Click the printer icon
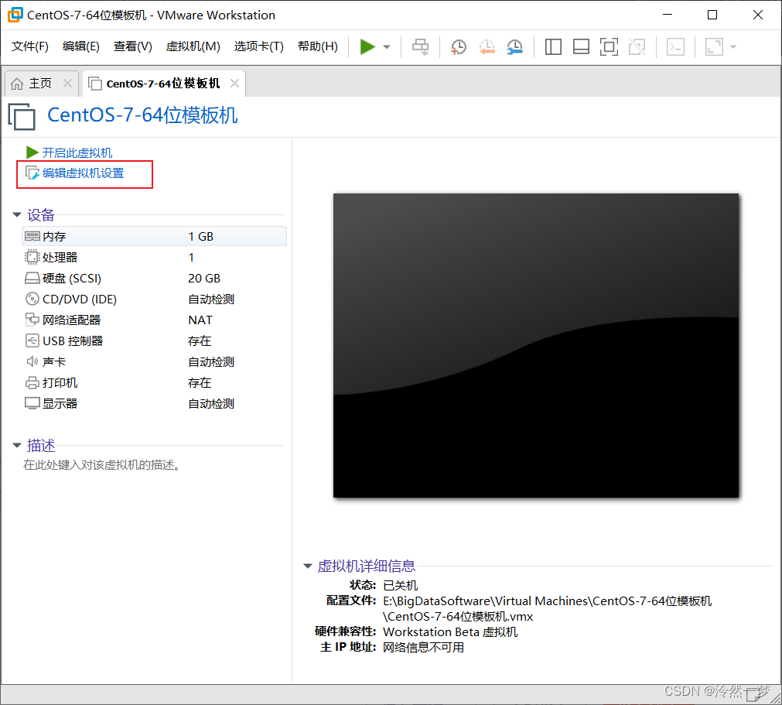 click(32, 383)
